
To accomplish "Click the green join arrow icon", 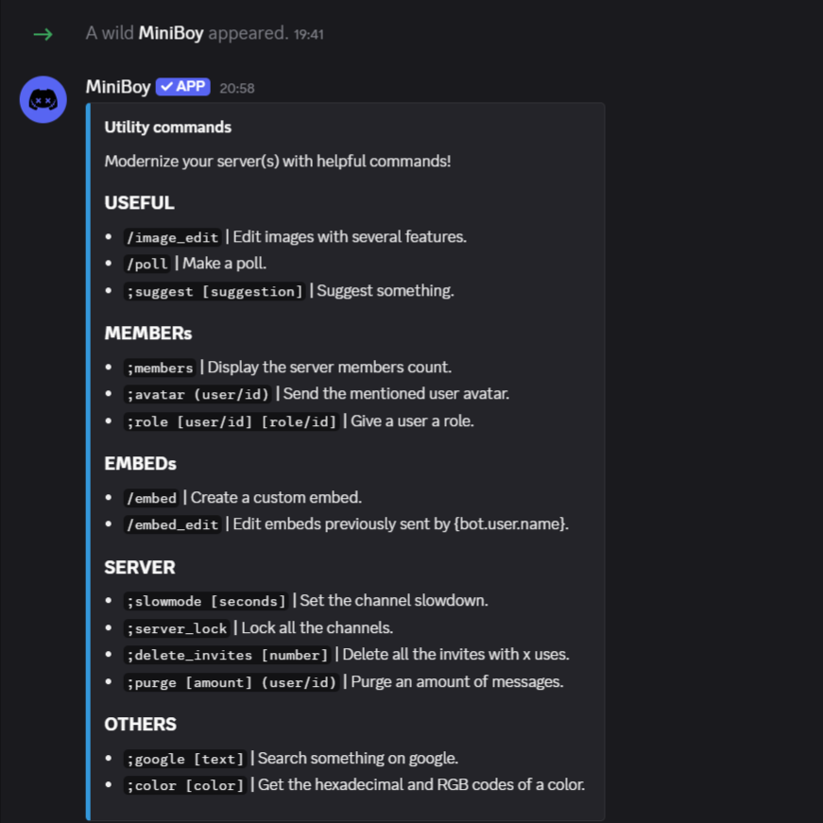I will tap(43, 34).
